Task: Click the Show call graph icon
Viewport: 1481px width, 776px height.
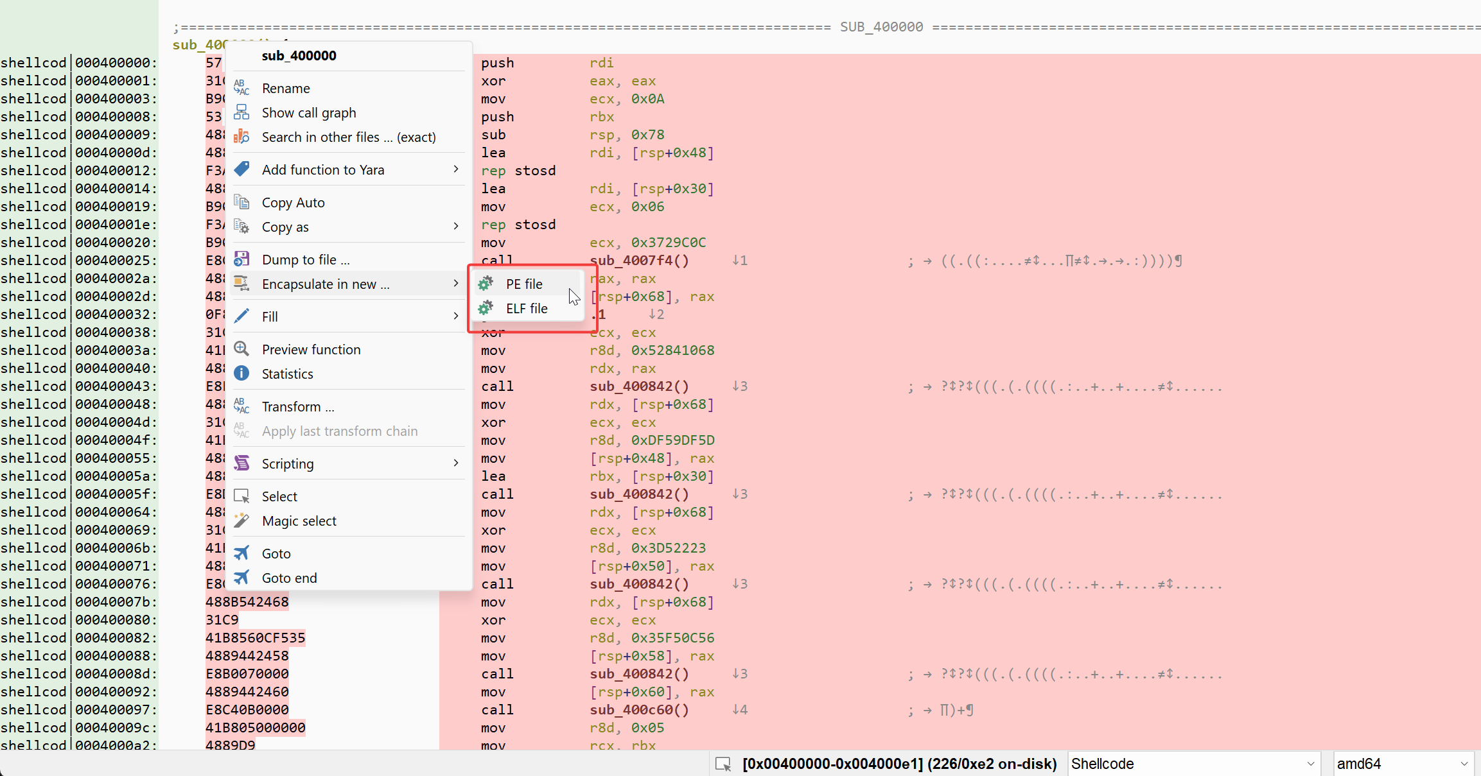Action: point(241,112)
